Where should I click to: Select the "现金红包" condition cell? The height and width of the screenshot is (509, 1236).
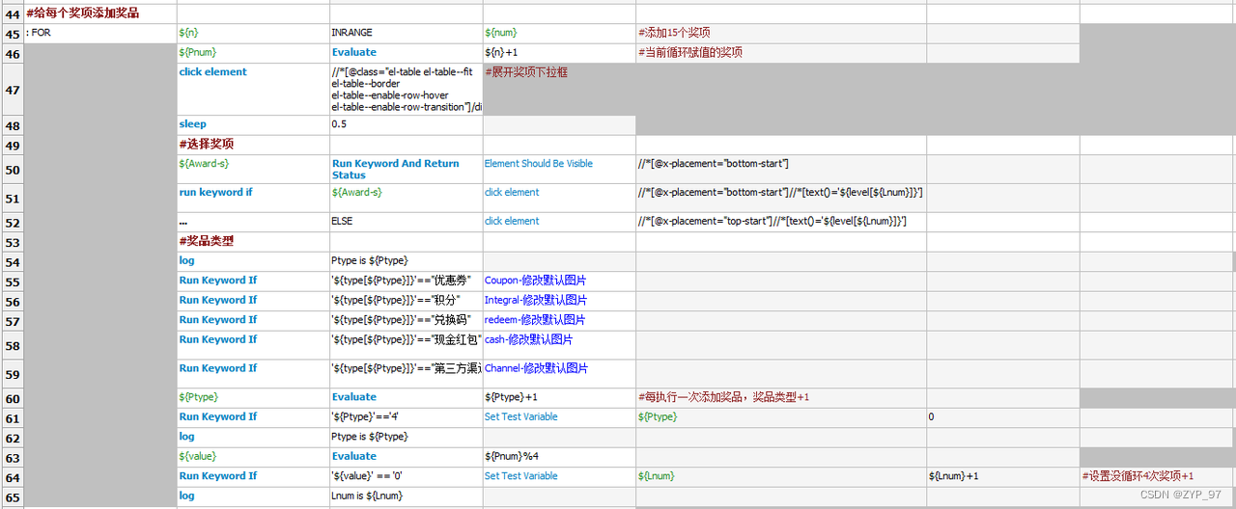(406, 345)
